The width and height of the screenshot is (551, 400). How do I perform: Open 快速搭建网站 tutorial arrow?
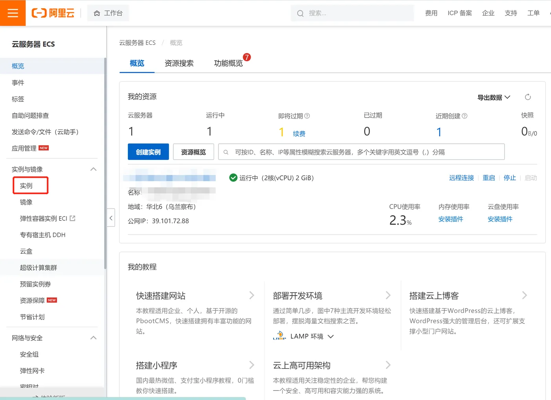point(251,295)
